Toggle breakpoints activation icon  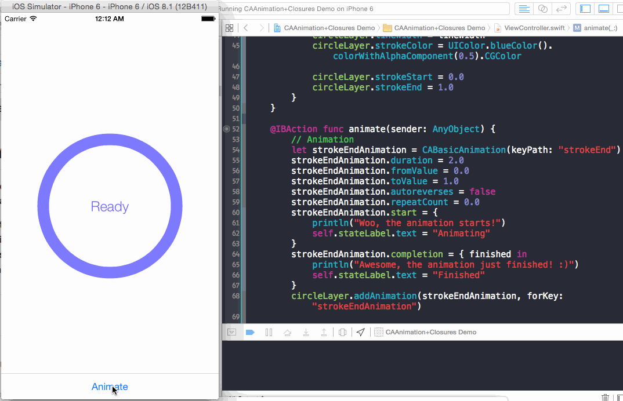250,332
